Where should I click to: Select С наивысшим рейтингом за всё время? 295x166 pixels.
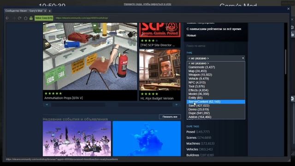point(214,29)
